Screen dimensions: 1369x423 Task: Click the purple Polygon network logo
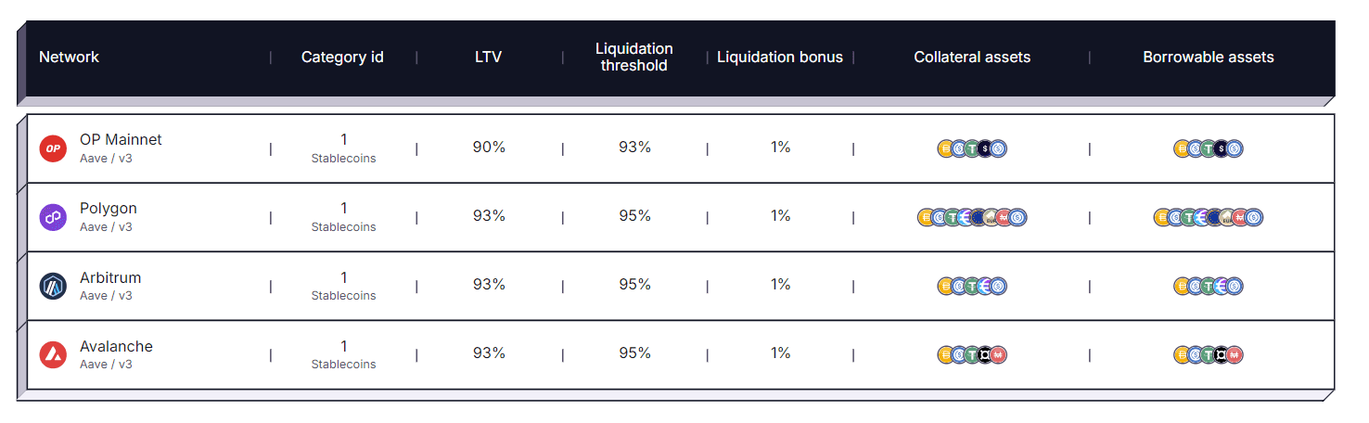pos(53,217)
